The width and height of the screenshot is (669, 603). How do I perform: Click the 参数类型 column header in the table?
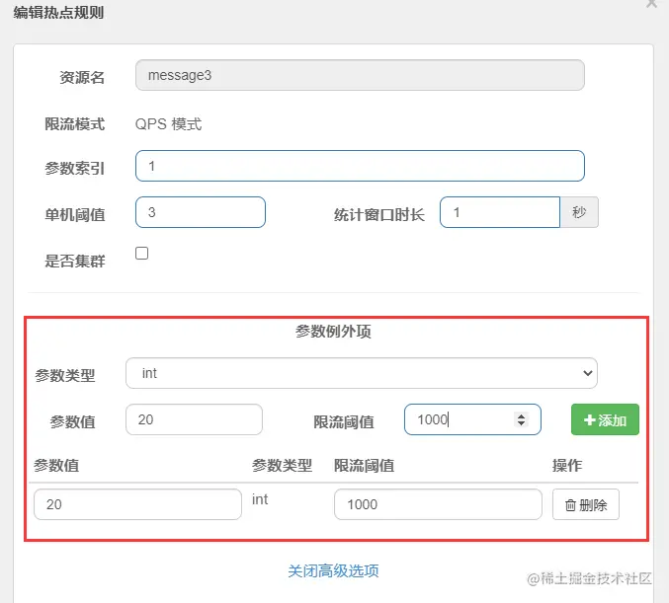click(282, 466)
